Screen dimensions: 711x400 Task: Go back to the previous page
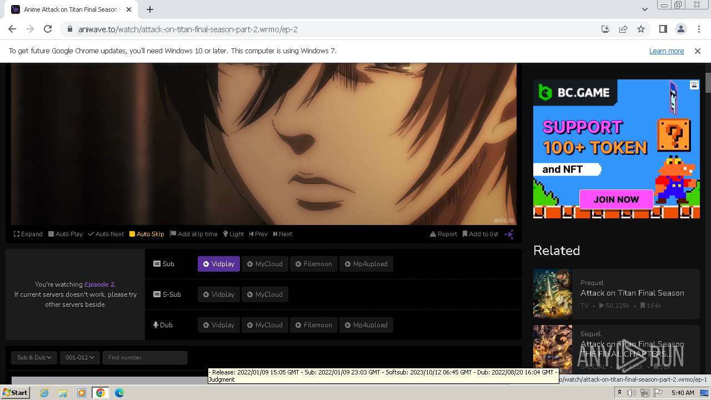(x=12, y=29)
